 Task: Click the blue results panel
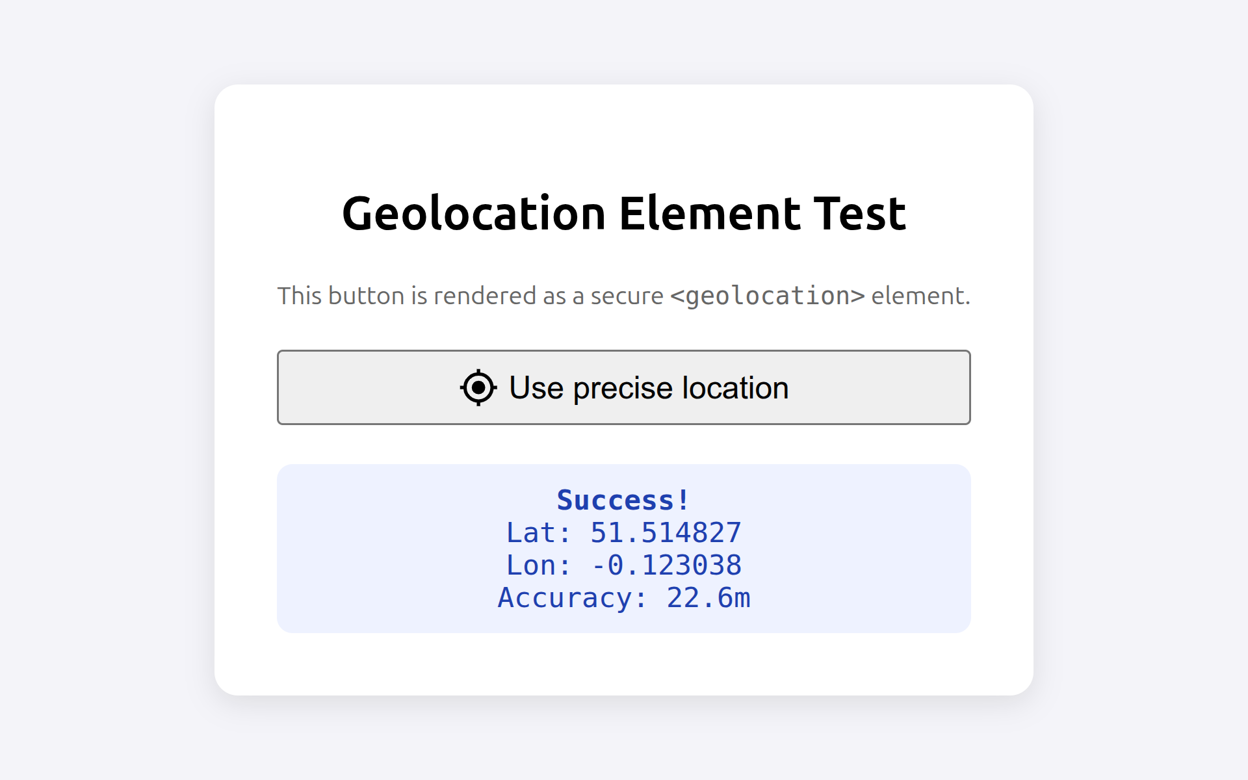[623, 547]
